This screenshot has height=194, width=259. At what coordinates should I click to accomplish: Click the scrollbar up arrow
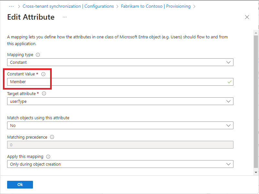(x=256, y=33)
